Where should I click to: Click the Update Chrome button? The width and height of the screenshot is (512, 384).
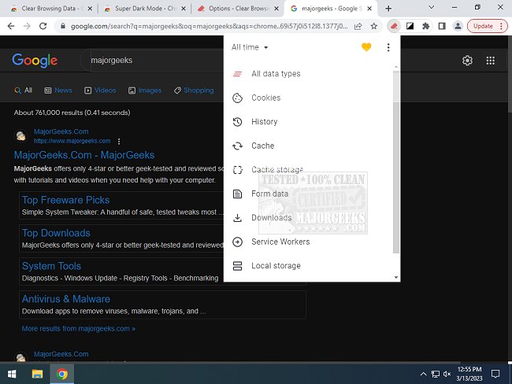483,26
